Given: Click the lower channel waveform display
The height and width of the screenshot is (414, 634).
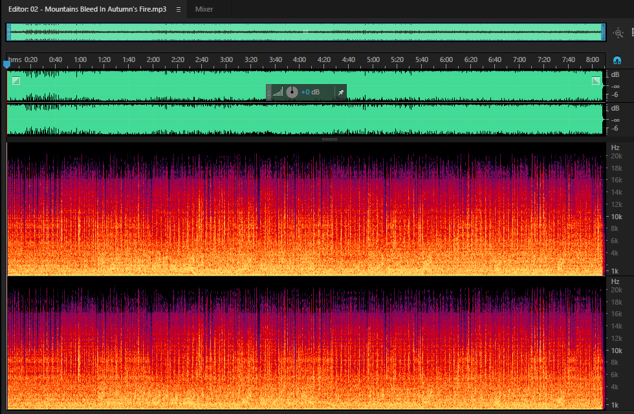Looking at the screenshot, I should [x=305, y=119].
